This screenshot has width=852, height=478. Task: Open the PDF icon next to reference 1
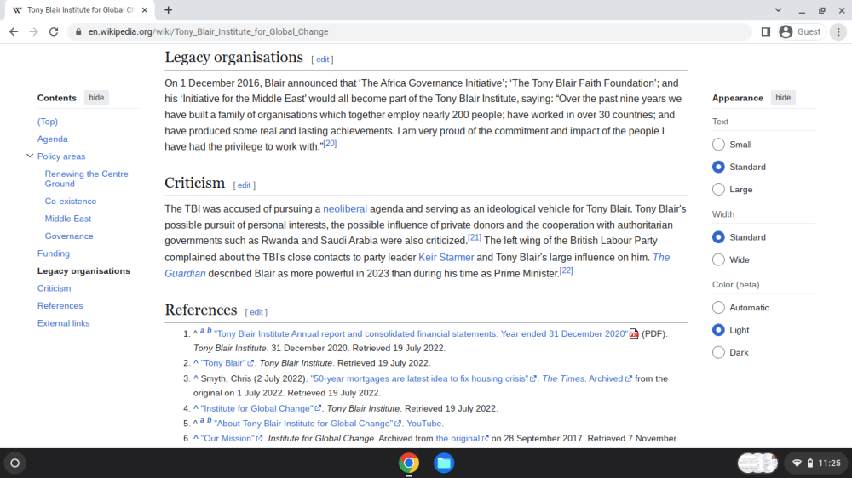coord(634,333)
